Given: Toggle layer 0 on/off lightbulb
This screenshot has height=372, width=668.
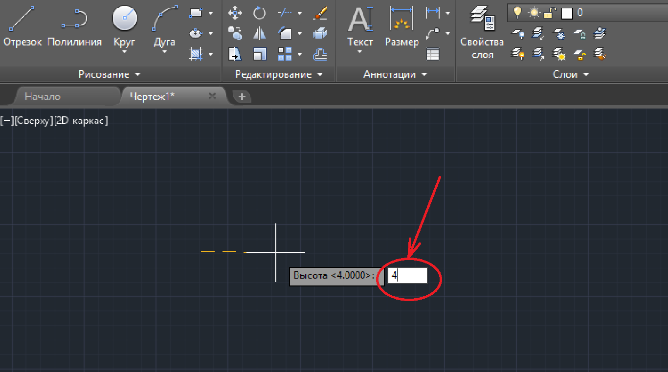Looking at the screenshot, I should click(x=517, y=13).
